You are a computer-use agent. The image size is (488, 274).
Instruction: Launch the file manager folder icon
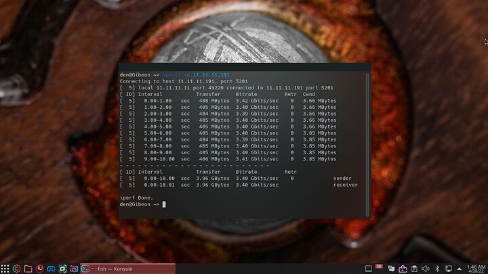[28, 269]
